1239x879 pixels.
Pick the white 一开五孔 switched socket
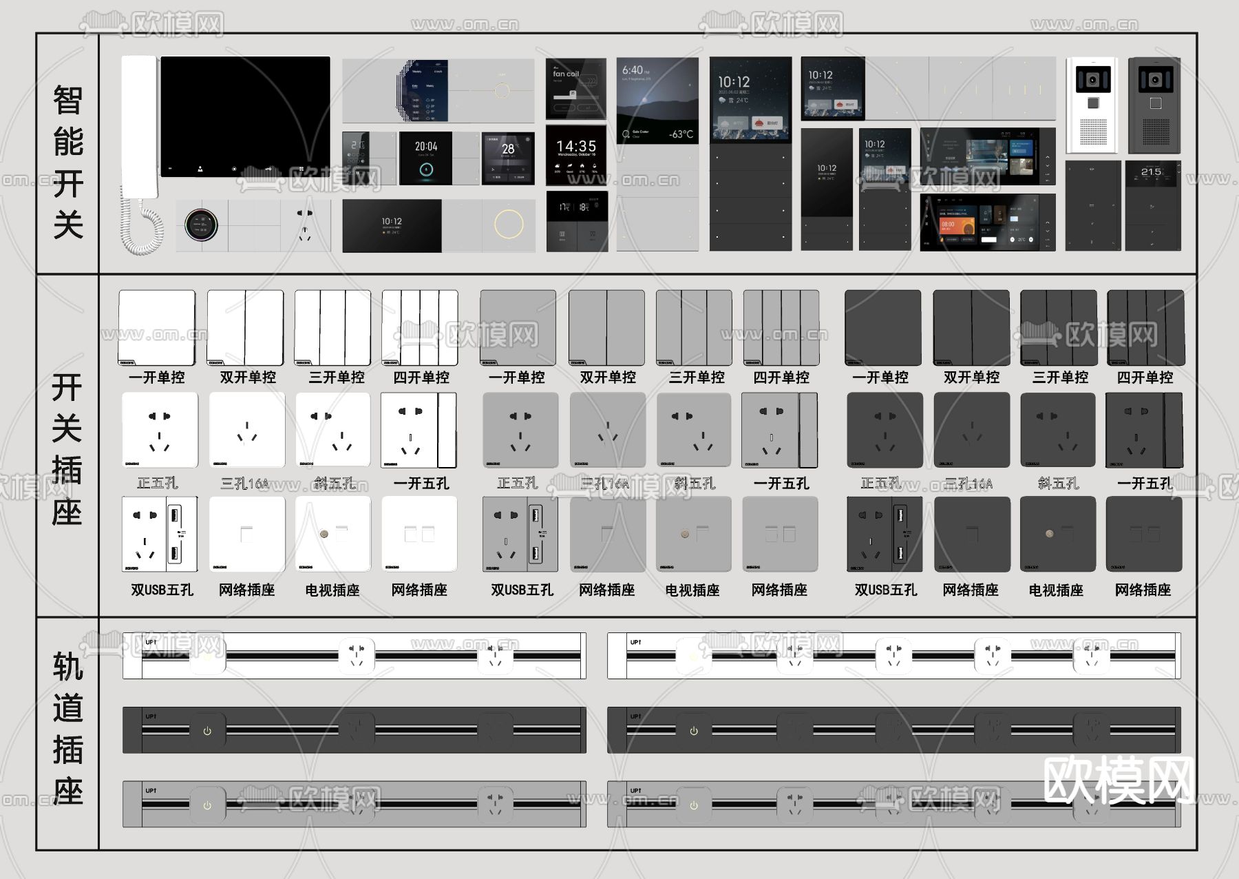pos(419,431)
